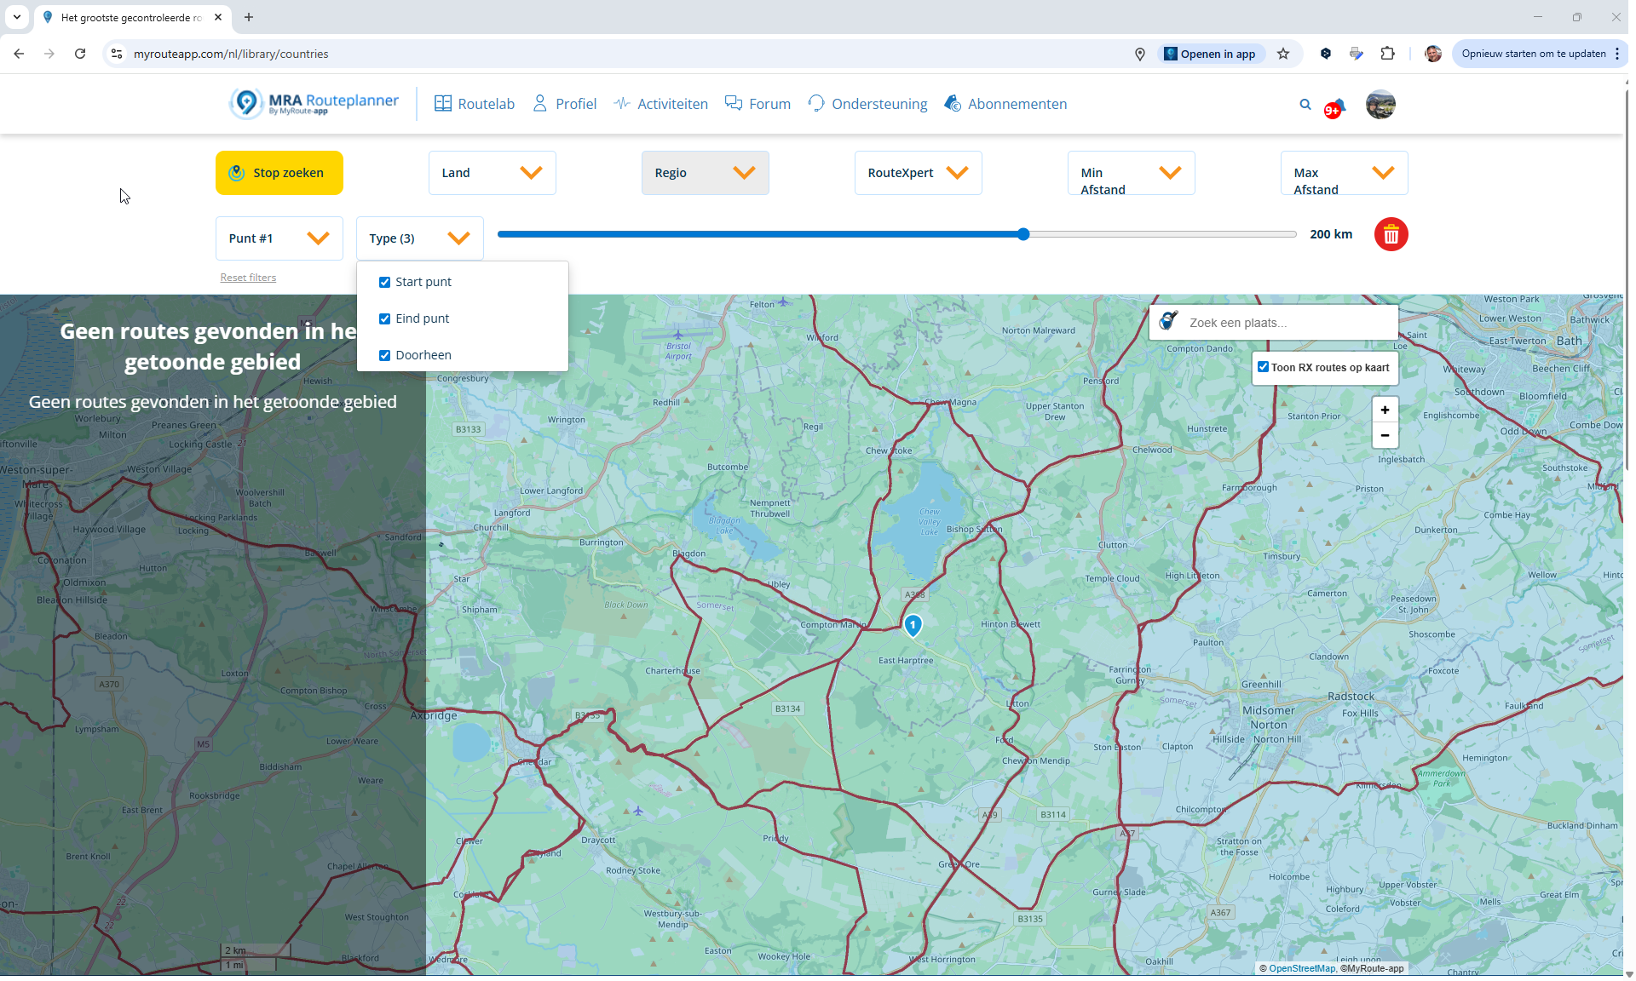1636x981 pixels.
Task: Click the map zoom out button
Action: coord(1385,435)
